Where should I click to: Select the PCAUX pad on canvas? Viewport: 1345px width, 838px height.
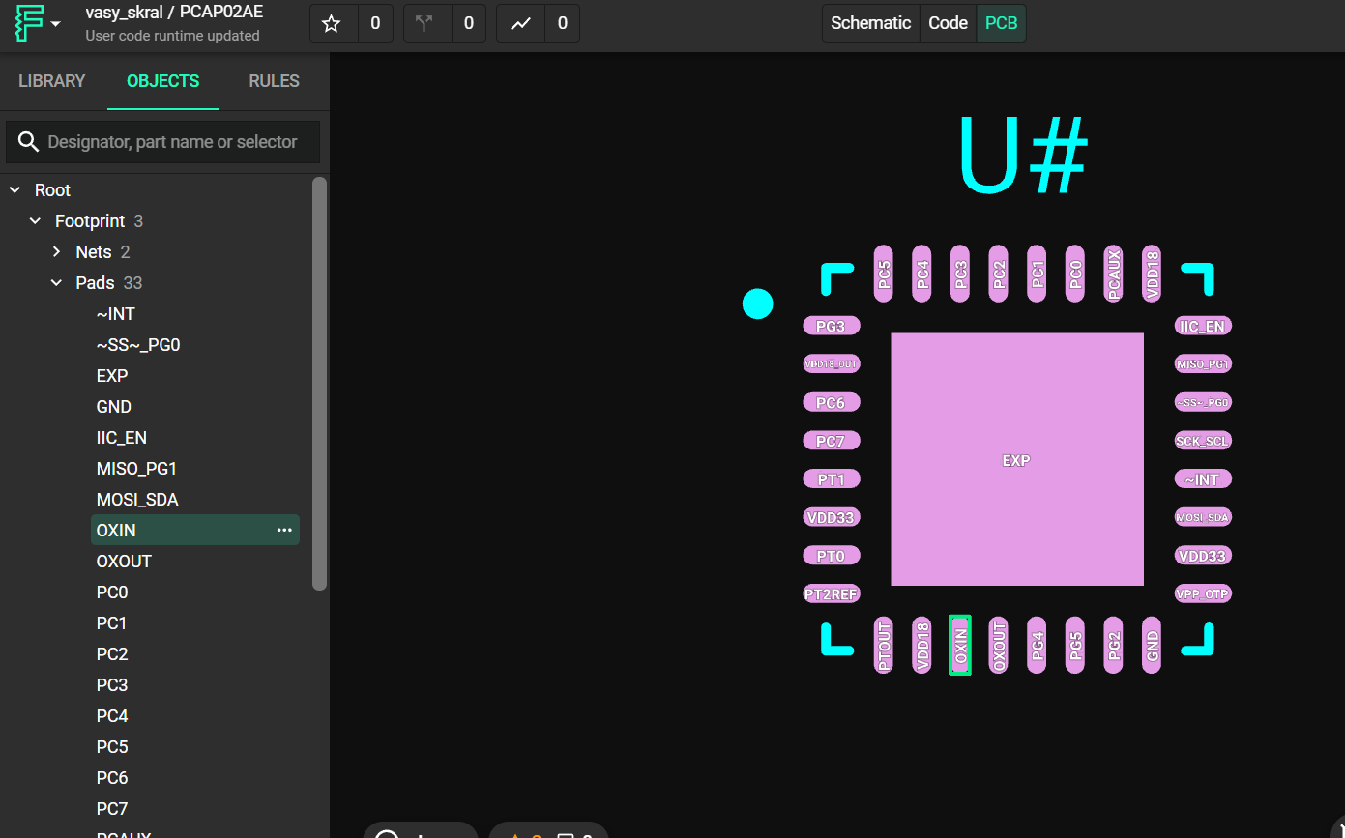coord(1114,274)
